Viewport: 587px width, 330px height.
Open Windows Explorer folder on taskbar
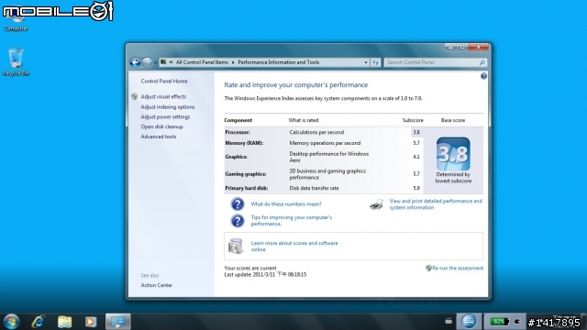pos(64,322)
